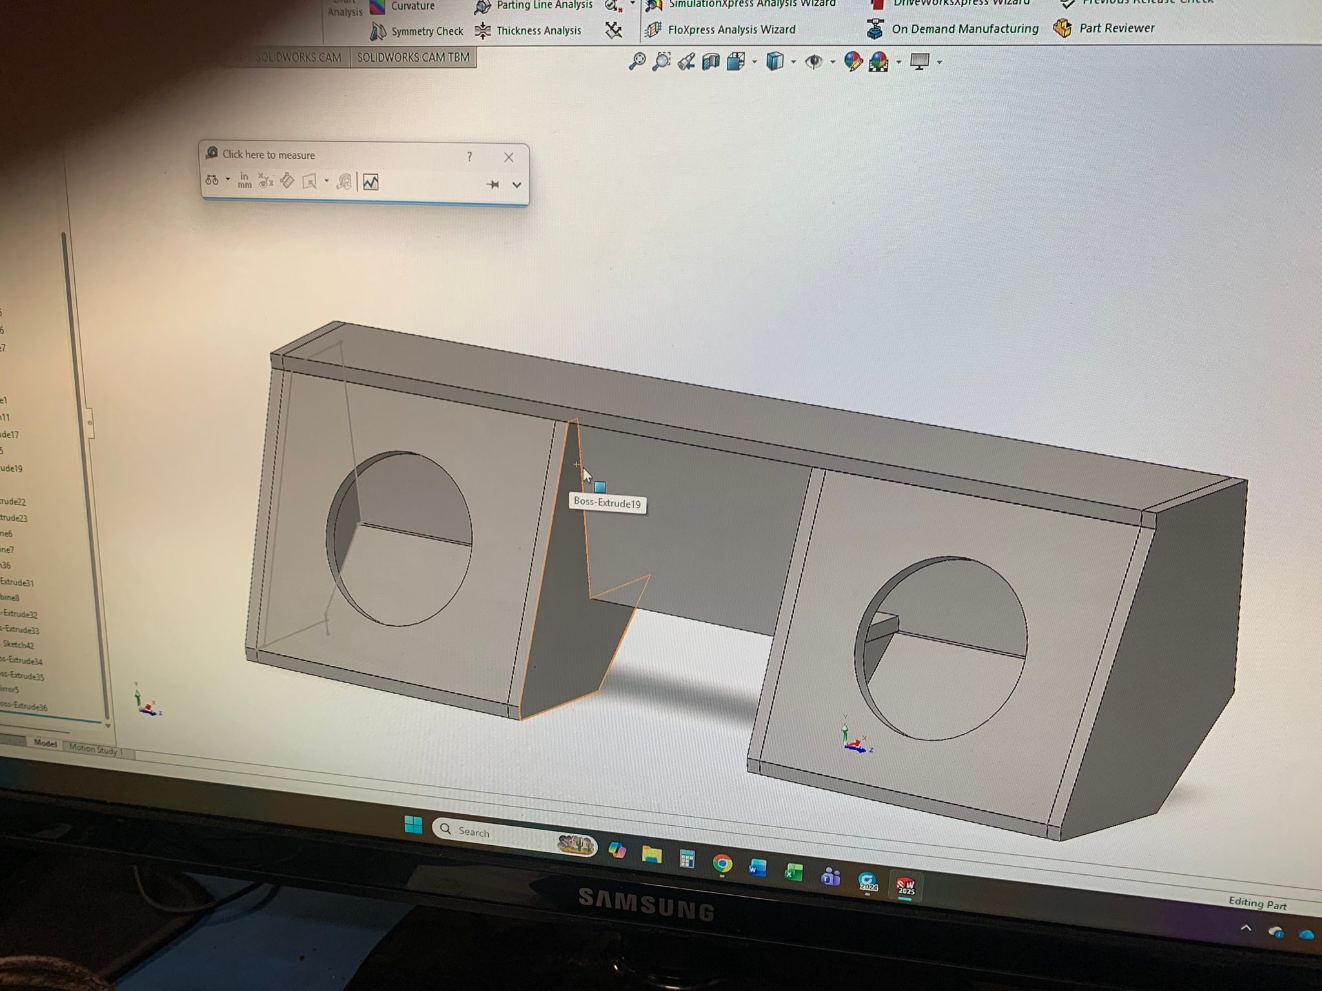Select Boss-Extrude36 in feature tree
1322x991 pixels.
pos(23,706)
